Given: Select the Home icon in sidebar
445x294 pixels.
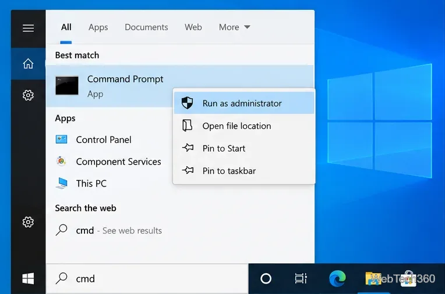Looking at the screenshot, I should (x=28, y=63).
